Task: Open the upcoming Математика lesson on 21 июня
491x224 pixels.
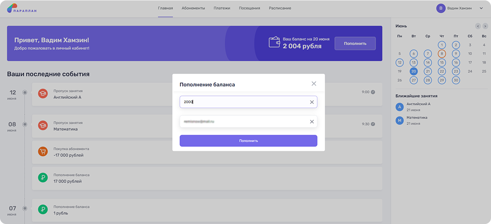Action: (417, 120)
